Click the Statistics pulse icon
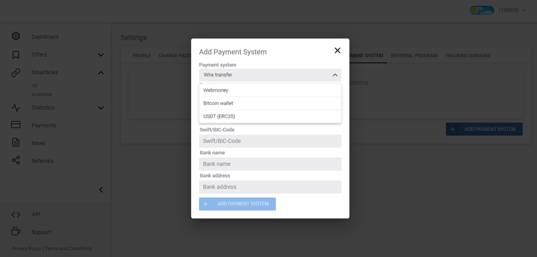537x257 pixels. (16, 108)
